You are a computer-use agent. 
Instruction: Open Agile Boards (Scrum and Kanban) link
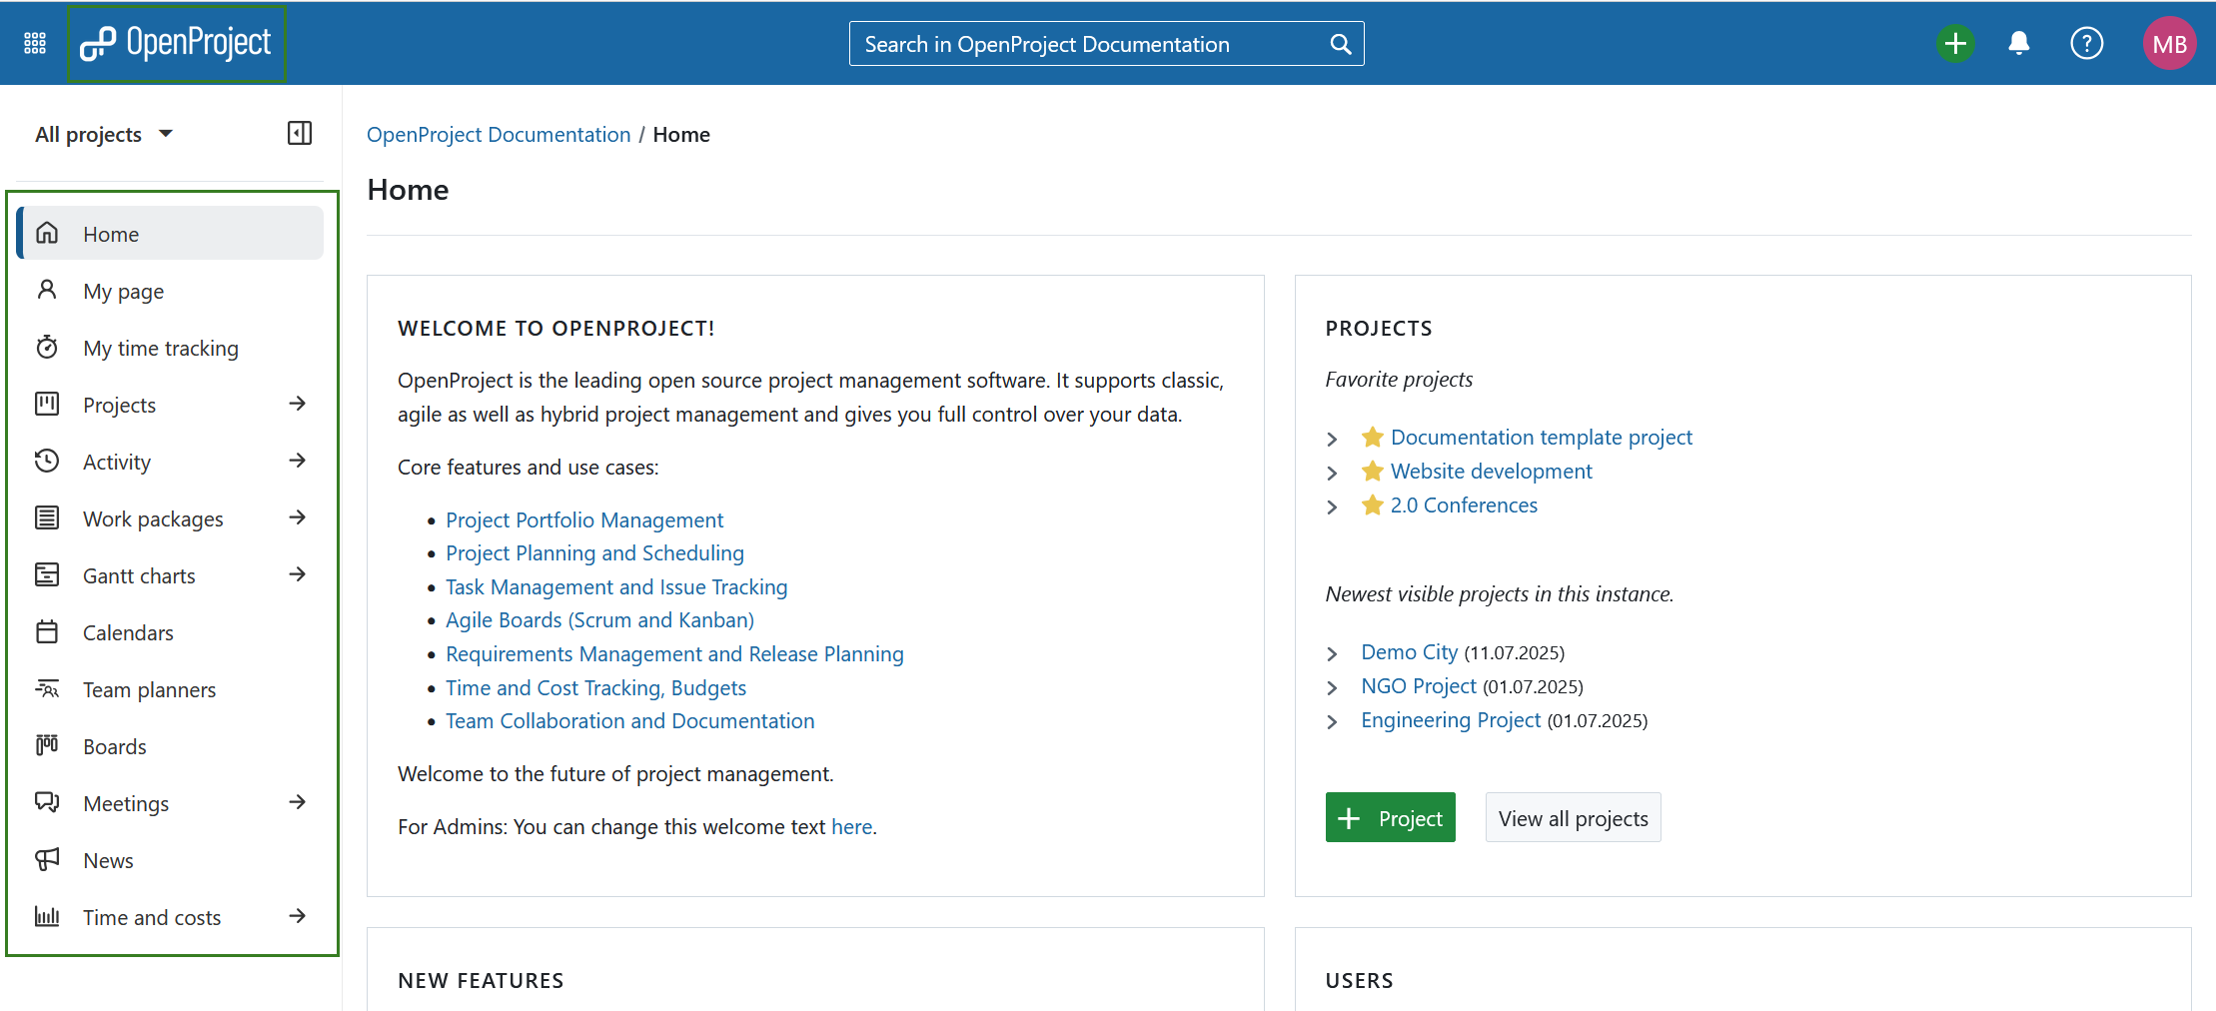click(x=599, y=619)
